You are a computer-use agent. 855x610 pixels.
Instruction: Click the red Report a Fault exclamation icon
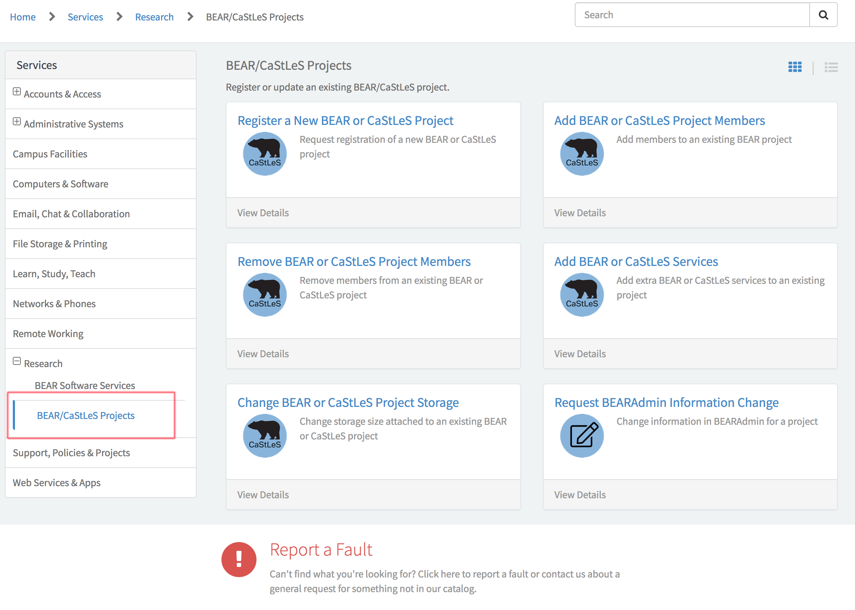(239, 559)
